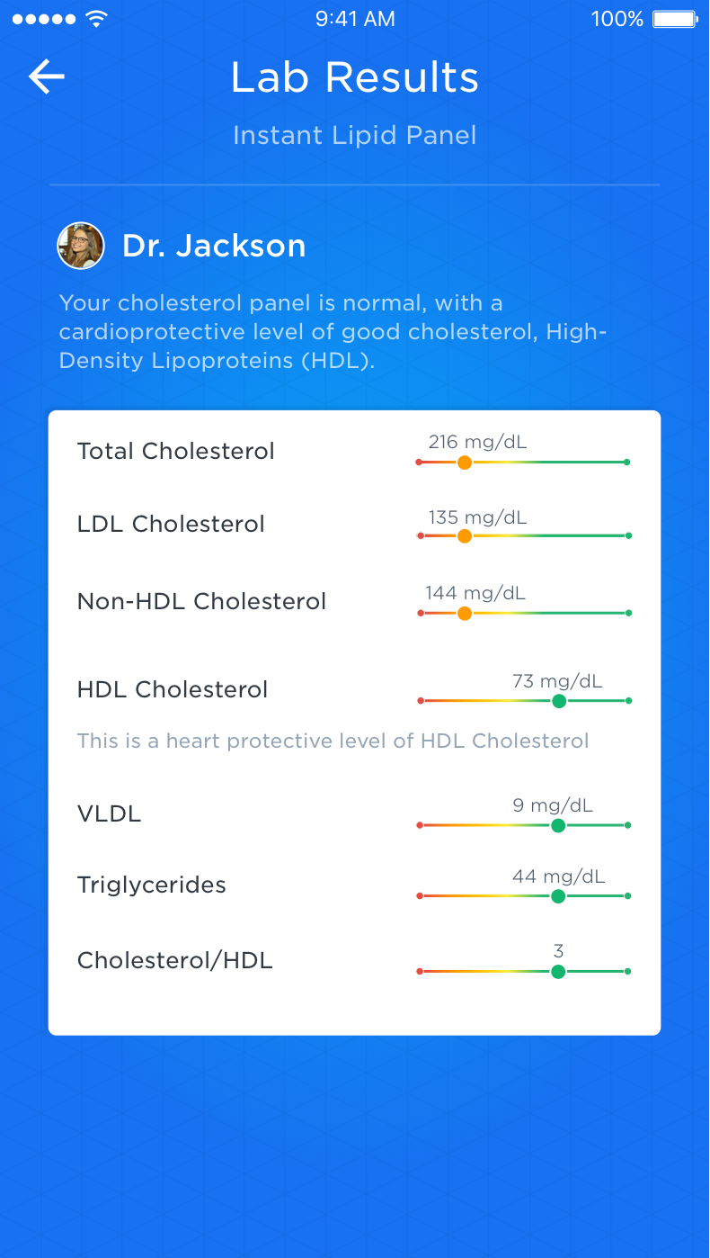Click the back arrow icon
The height and width of the screenshot is (1258, 710).
pos(46,76)
